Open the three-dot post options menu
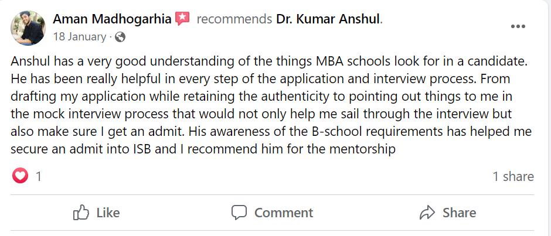The width and height of the screenshot is (551, 236). [519, 26]
